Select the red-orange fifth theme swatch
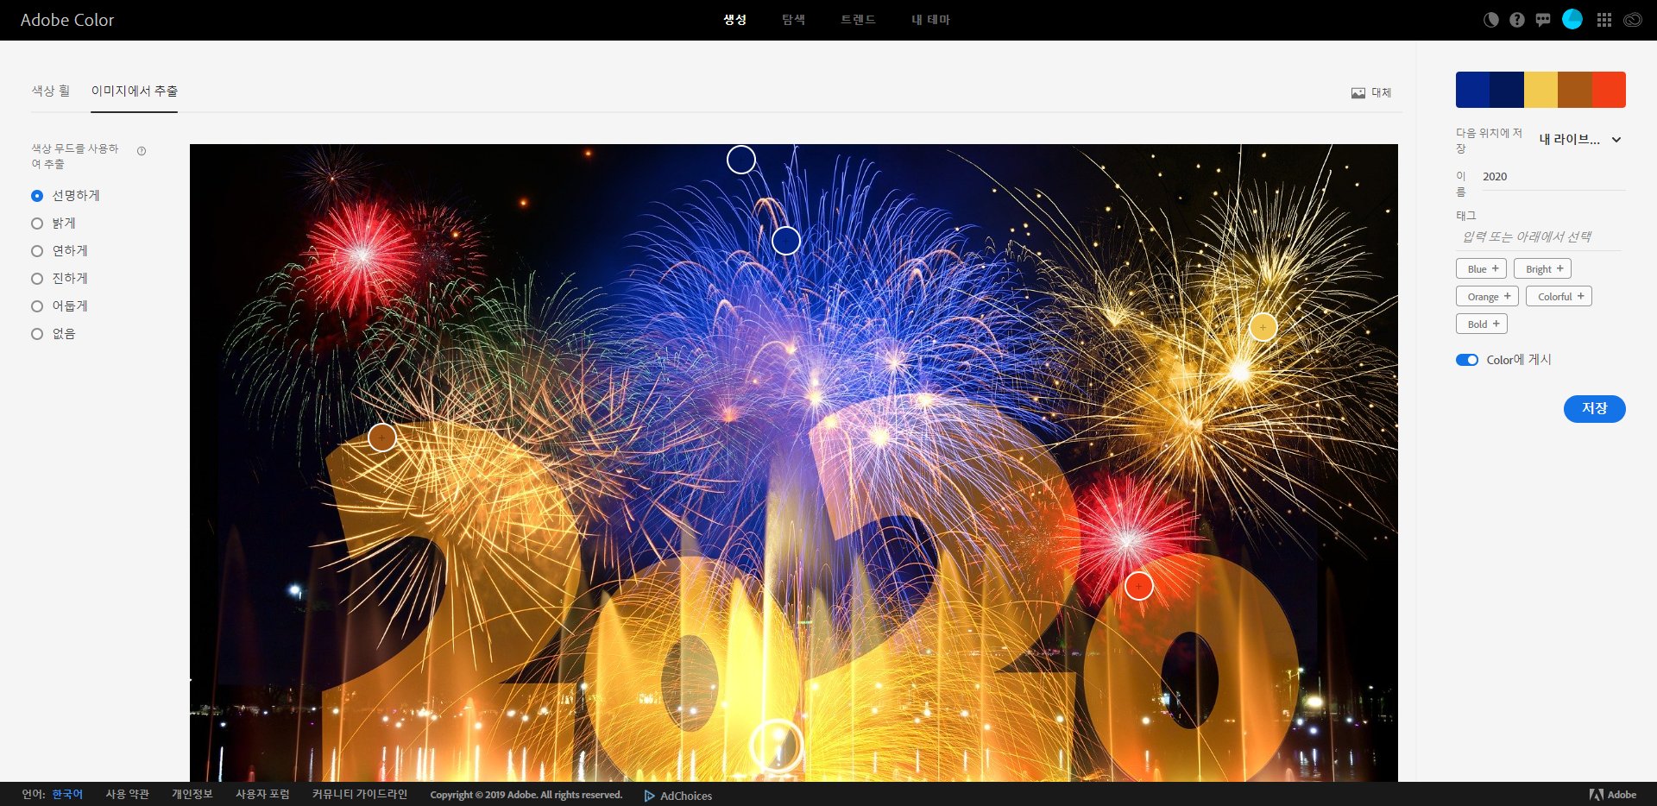Screen dimensions: 1657x806 pos(1609,90)
